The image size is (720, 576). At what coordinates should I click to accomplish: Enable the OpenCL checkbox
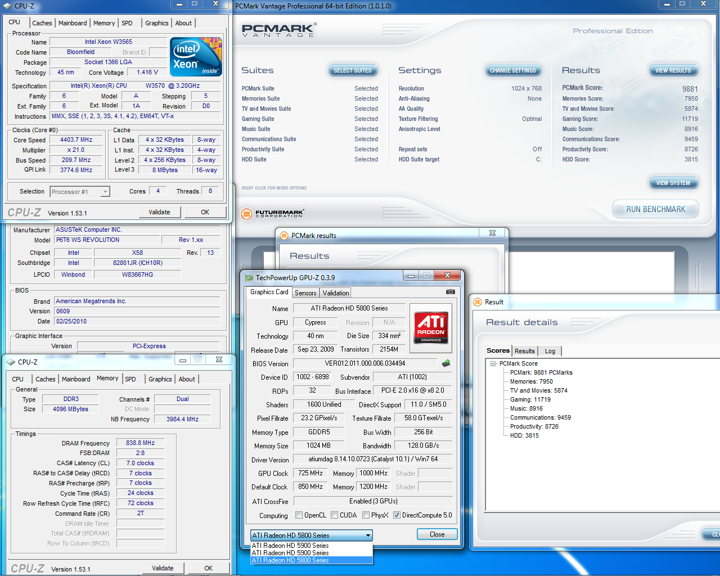299,515
